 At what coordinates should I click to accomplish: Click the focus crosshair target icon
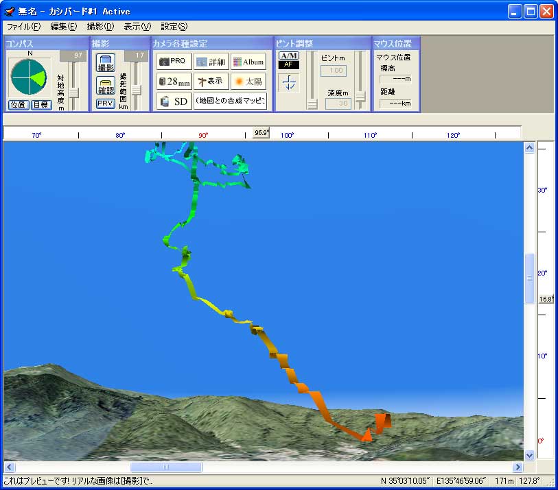pos(289,83)
